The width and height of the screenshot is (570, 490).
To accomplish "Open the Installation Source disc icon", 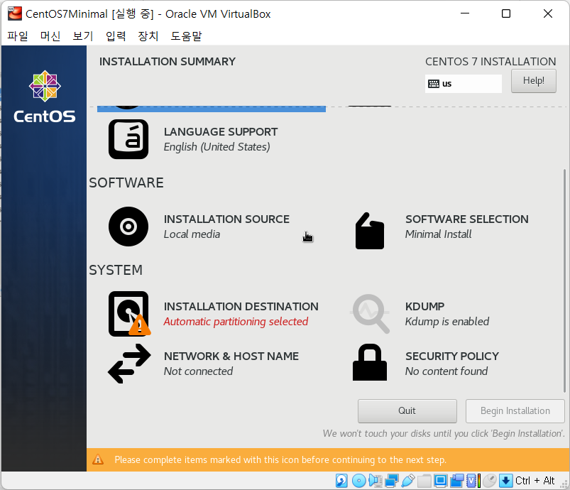I will coord(128,227).
